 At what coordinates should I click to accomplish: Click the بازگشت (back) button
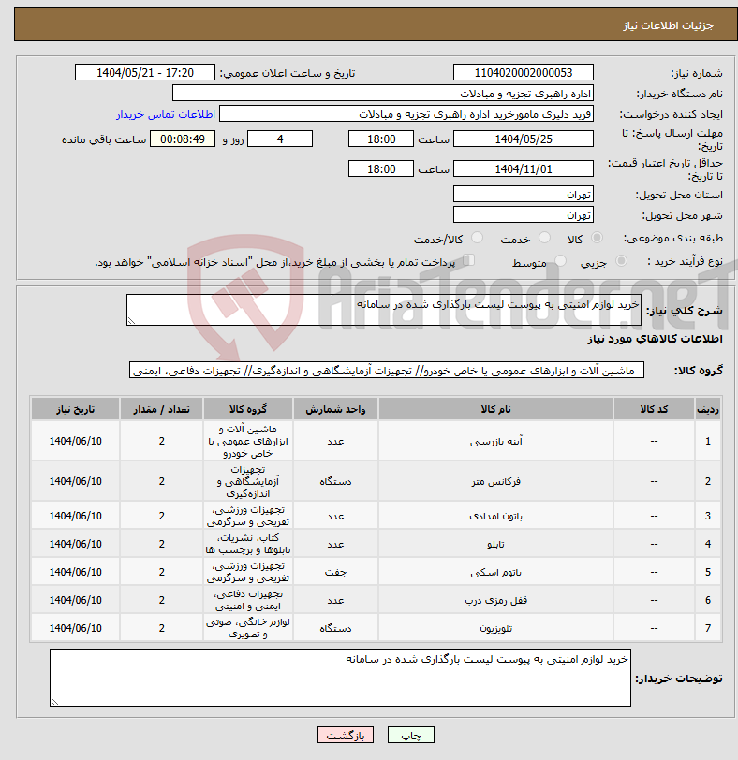(x=346, y=736)
